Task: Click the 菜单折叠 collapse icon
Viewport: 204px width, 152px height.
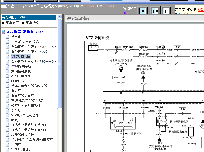Action: pos(23,23)
